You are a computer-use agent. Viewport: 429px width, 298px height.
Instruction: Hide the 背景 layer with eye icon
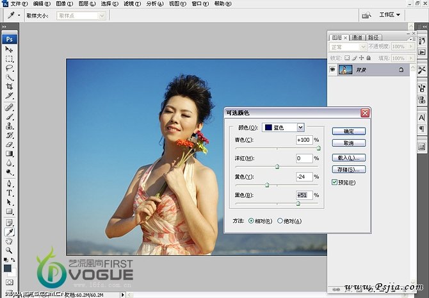(x=332, y=69)
